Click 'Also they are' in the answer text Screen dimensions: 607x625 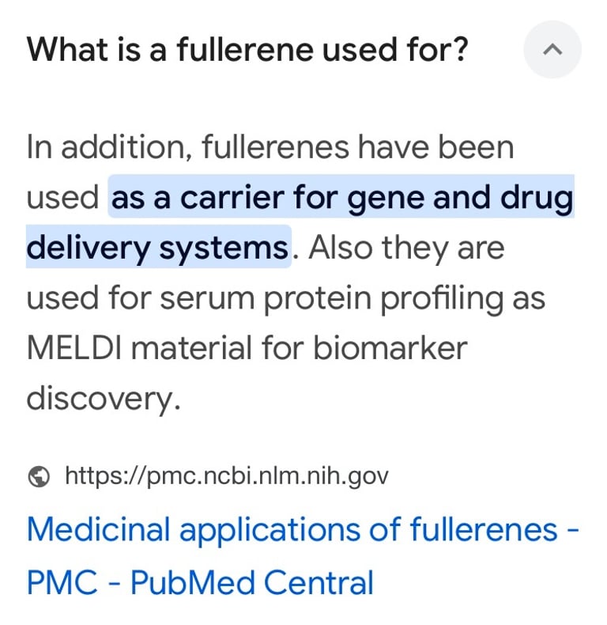[406, 248]
